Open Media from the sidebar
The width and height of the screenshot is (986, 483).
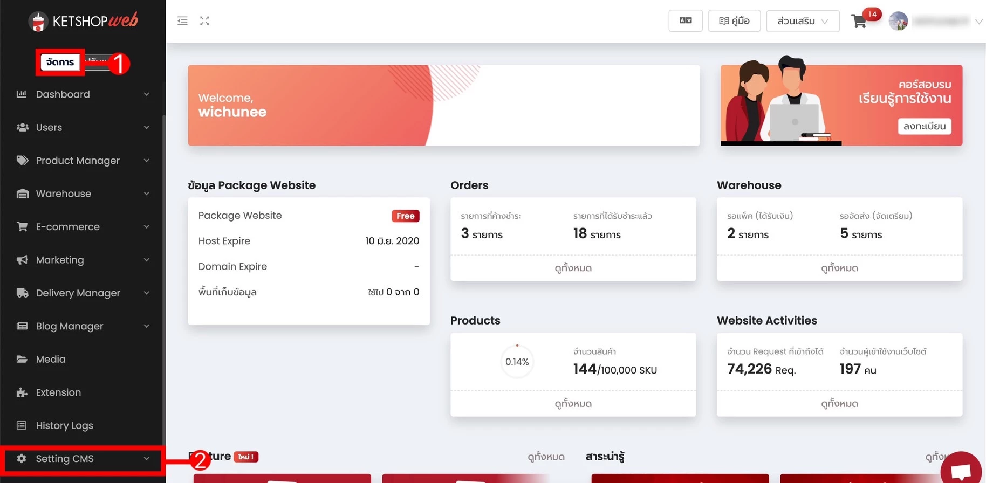[51, 360]
